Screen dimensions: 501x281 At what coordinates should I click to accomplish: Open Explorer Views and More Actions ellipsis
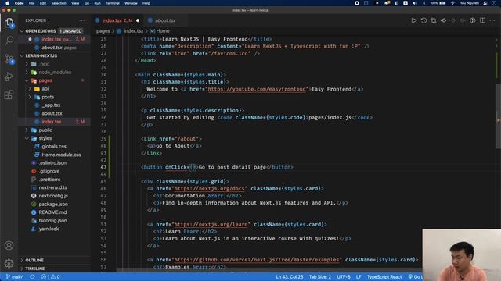pyautogui.click(x=82, y=20)
